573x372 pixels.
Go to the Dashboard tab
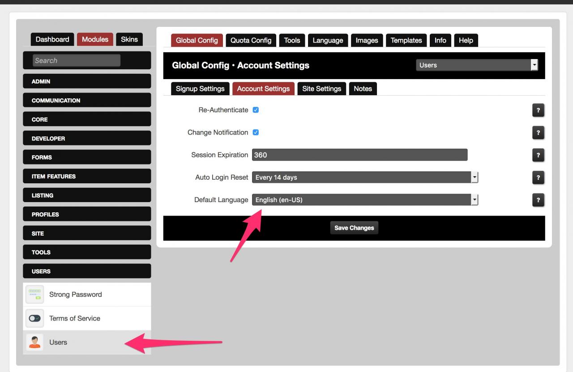(52, 39)
